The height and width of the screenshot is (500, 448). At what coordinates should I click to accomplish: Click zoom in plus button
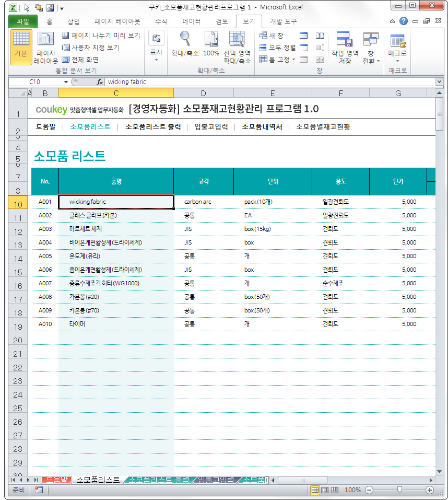point(430,490)
